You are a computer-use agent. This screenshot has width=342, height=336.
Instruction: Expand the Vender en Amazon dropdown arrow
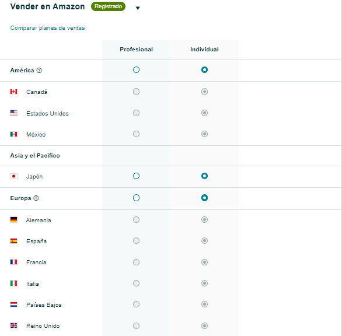[x=138, y=8]
